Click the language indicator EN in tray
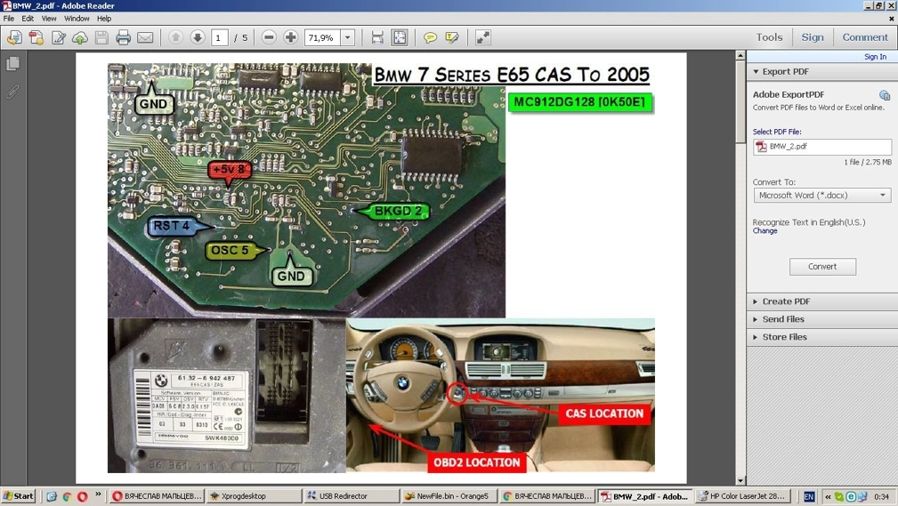Image resolution: width=898 pixels, height=506 pixels. coord(809,496)
